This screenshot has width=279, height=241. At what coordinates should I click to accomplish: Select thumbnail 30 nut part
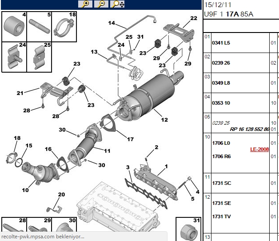[x=64, y=225]
